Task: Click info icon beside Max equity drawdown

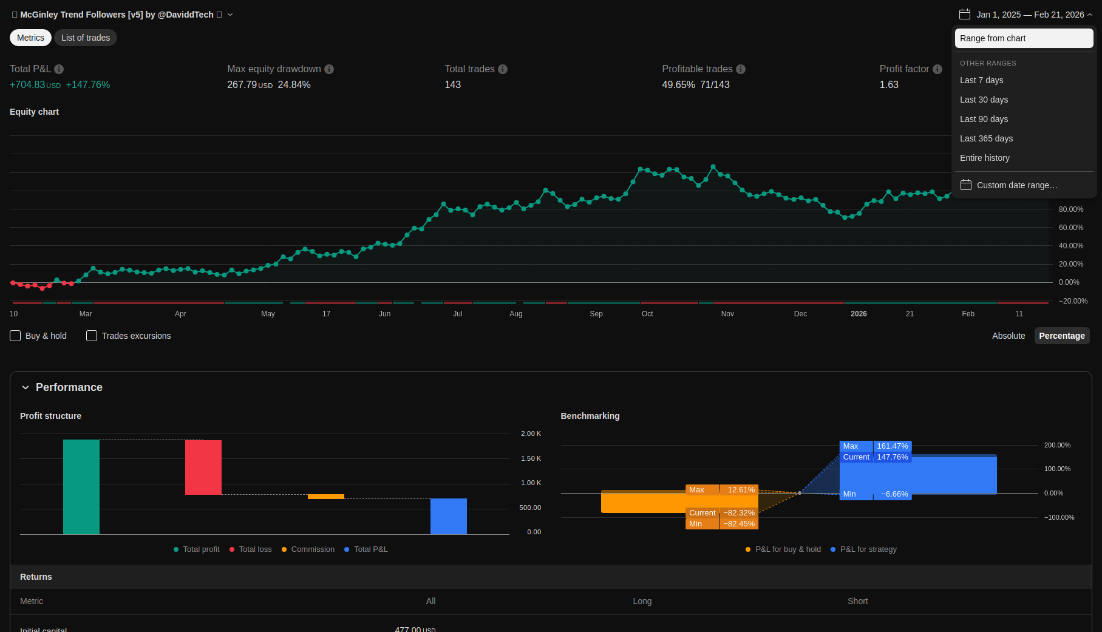Action: click(x=329, y=69)
